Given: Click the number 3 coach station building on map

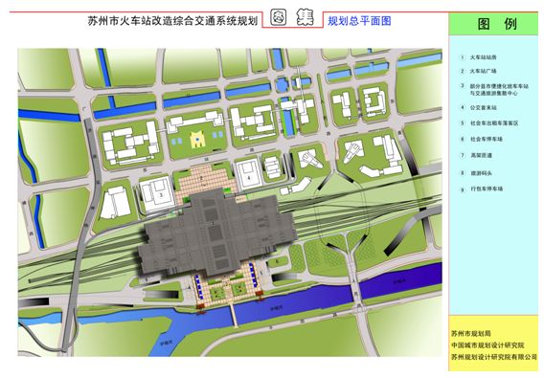Looking at the screenshot, I should coord(158,194).
